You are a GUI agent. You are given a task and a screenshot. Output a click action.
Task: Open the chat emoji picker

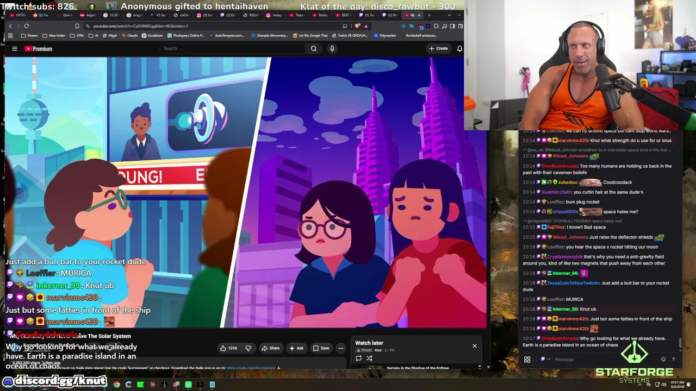(663, 360)
